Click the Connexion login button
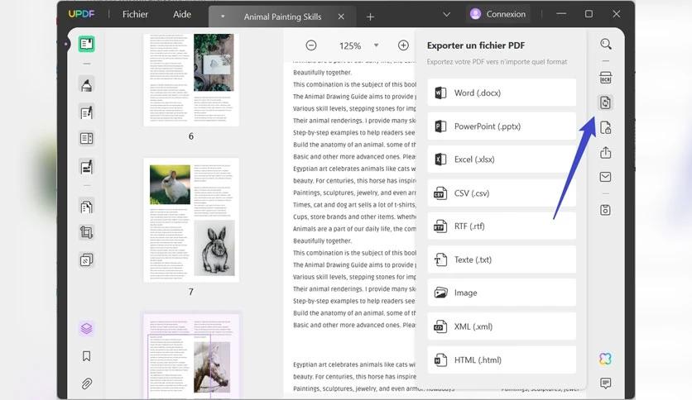The height and width of the screenshot is (400, 692). [x=498, y=14]
